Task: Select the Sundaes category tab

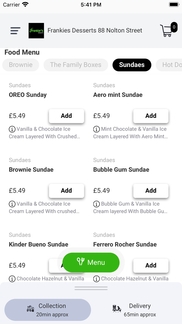Action: [x=132, y=65]
